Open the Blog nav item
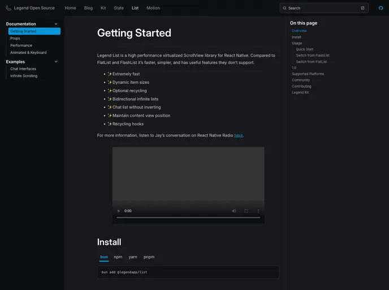The width and height of the screenshot is (389, 290). click(88, 8)
